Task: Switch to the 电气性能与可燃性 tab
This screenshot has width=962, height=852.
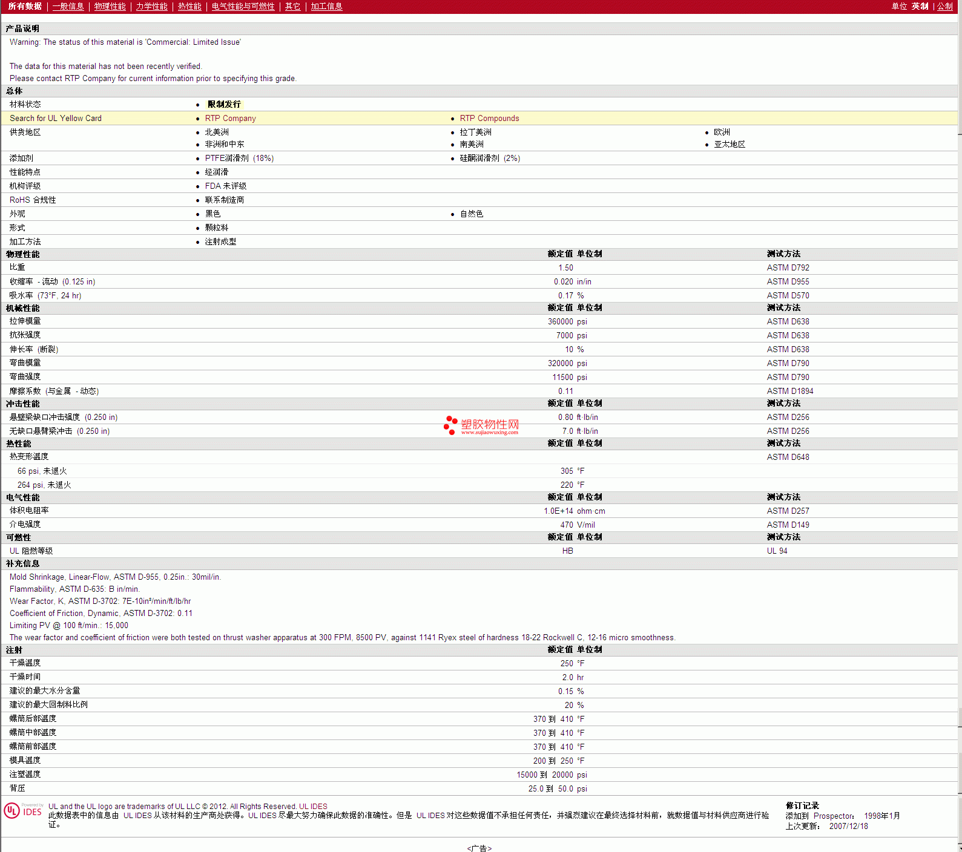Action: [243, 7]
